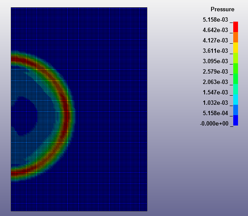248x216 pixels.
Task: Click the 4.642e-03 legend value
Action: pos(215,30)
